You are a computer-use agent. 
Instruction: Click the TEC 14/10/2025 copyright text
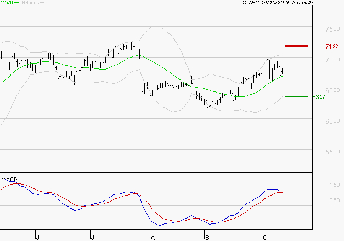[x=278, y=3]
